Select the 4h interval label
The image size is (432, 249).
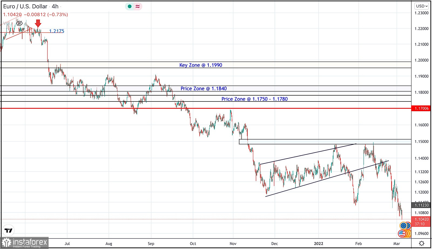coord(55,6)
